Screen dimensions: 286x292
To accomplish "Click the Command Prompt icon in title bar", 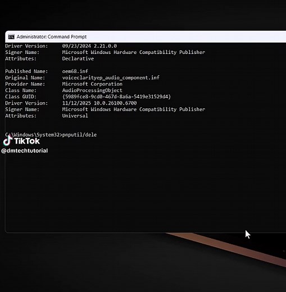I will coord(11,37).
